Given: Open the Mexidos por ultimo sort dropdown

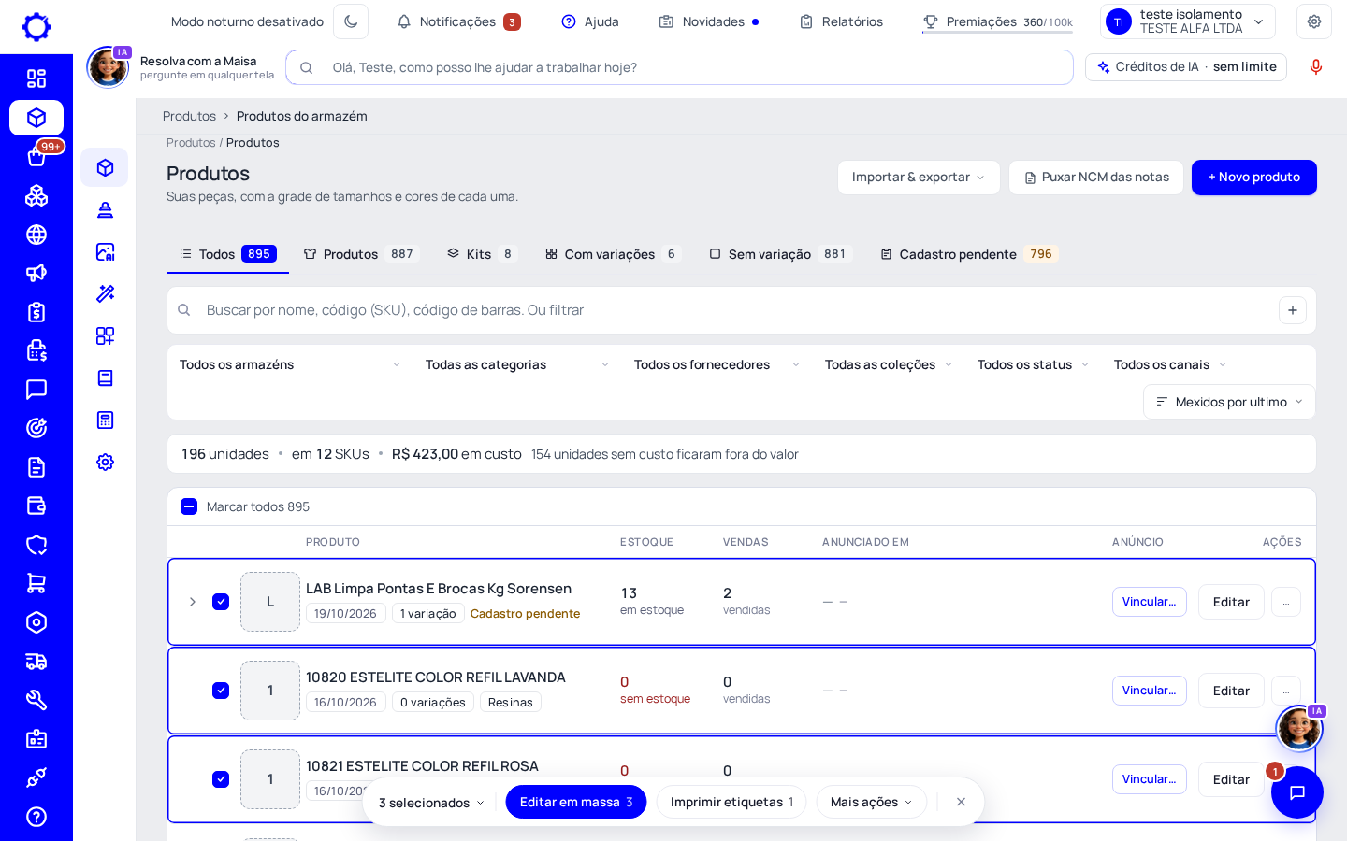Looking at the screenshot, I should pos(1229,402).
